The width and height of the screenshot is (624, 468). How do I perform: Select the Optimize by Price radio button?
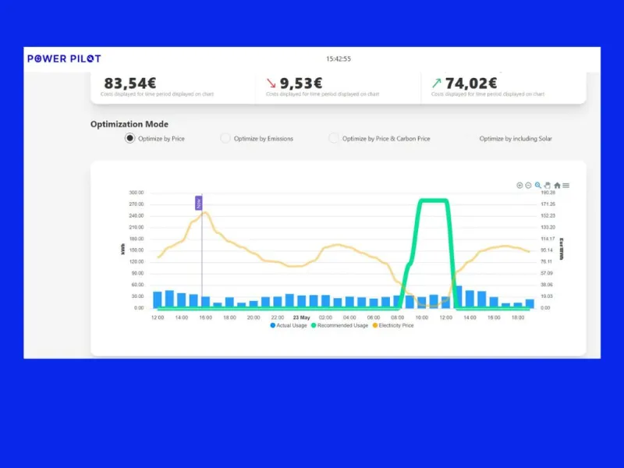[129, 138]
